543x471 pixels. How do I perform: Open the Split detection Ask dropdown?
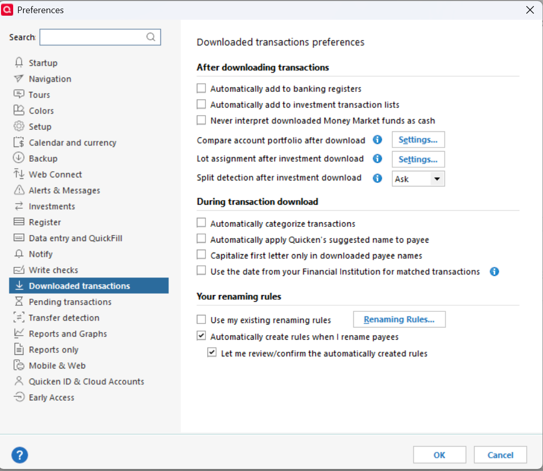[419, 179]
